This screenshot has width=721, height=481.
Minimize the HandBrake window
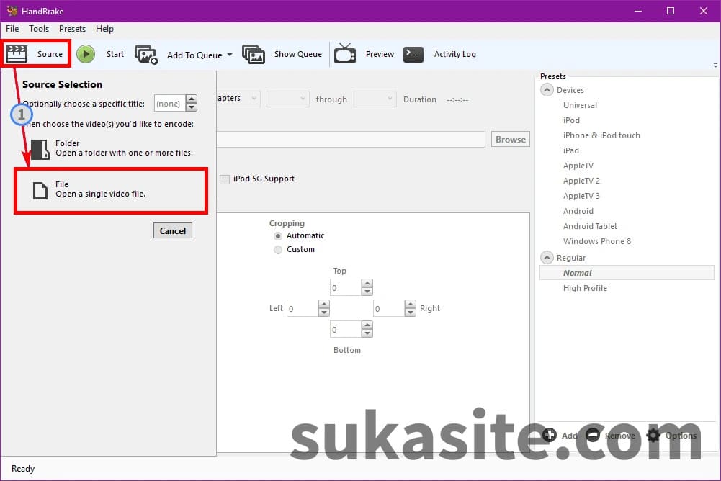click(637, 11)
